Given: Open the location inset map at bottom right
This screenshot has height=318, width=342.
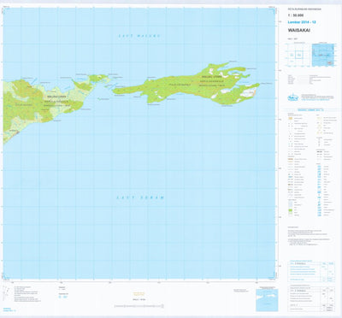Looking at the screenshot, I should pos(267,300).
